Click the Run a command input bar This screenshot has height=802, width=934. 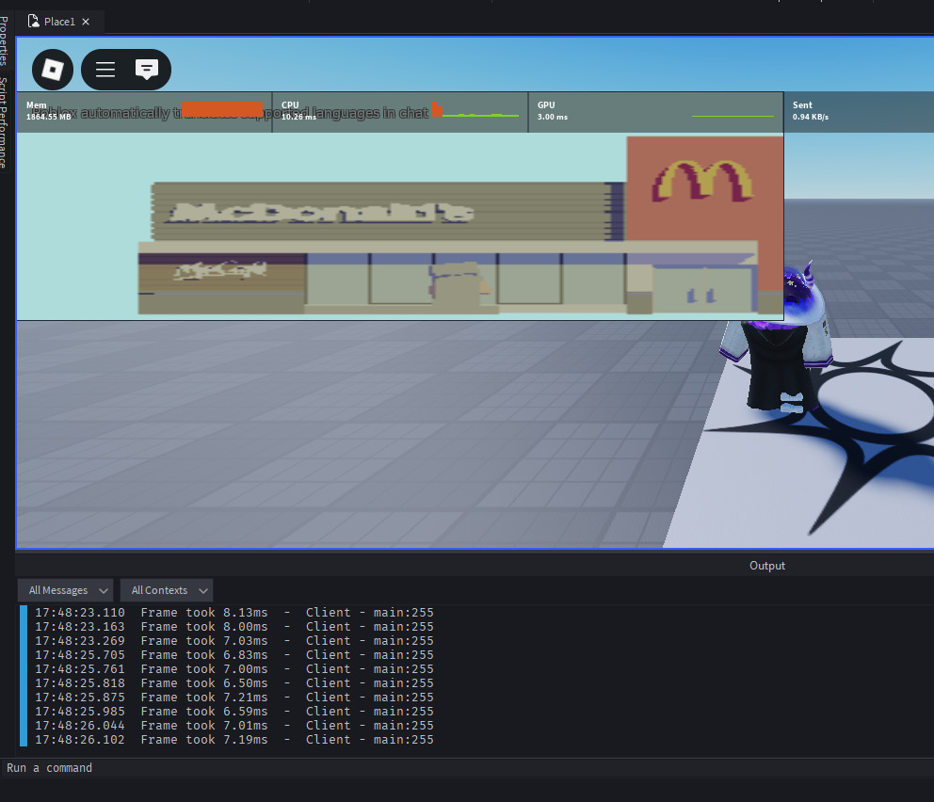click(467, 767)
